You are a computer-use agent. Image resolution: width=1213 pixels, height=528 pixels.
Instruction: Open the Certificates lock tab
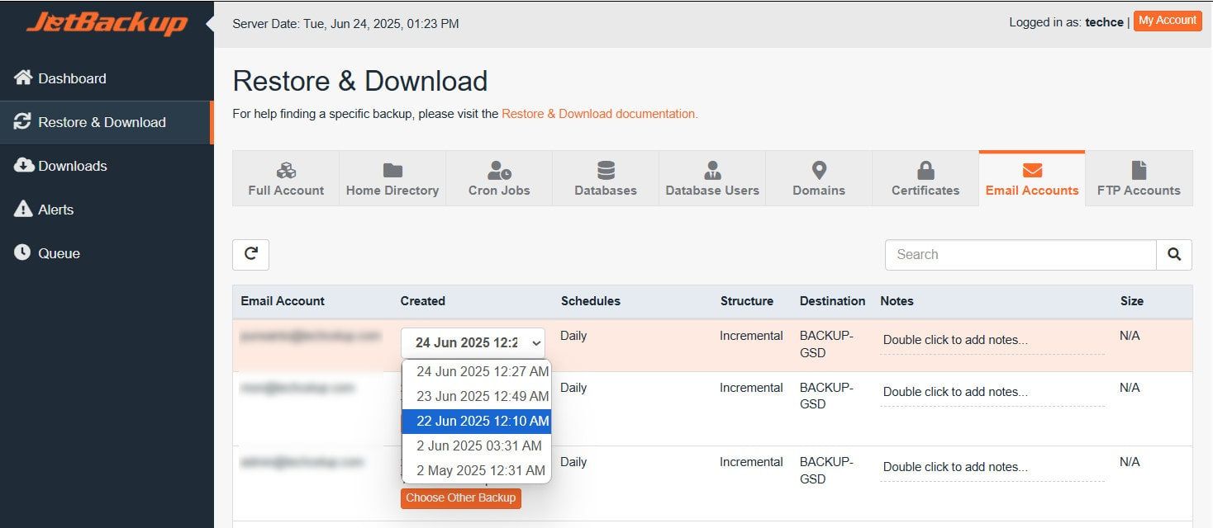pyautogui.click(x=925, y=178)
